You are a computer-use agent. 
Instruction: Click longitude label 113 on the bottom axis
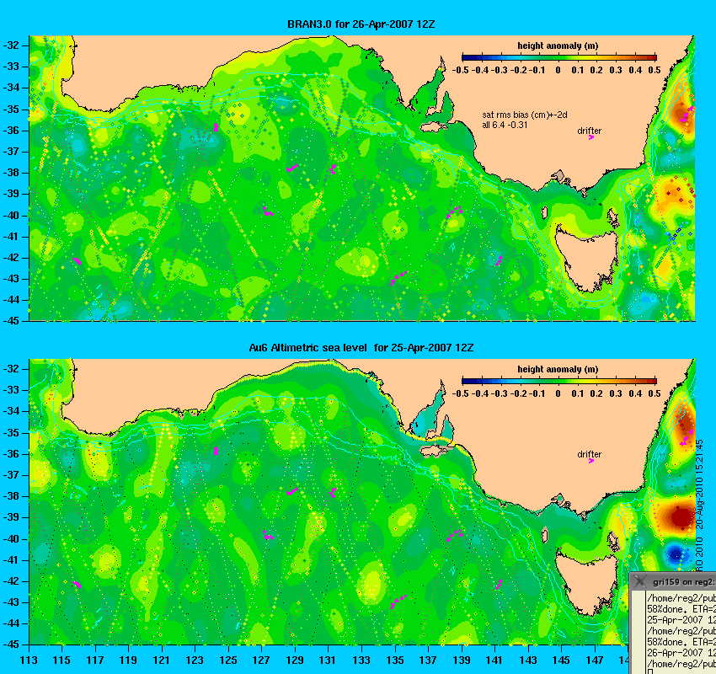(29, 661)
